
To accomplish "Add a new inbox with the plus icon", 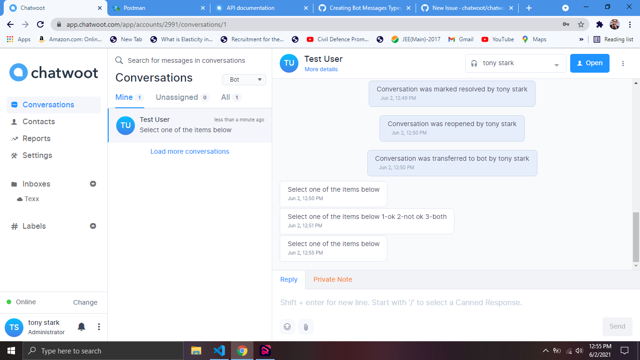I will click(93, 184).
